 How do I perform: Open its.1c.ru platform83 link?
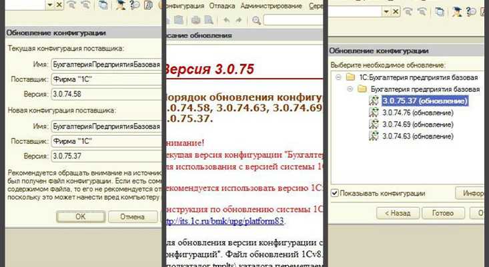tap(225, 221)
